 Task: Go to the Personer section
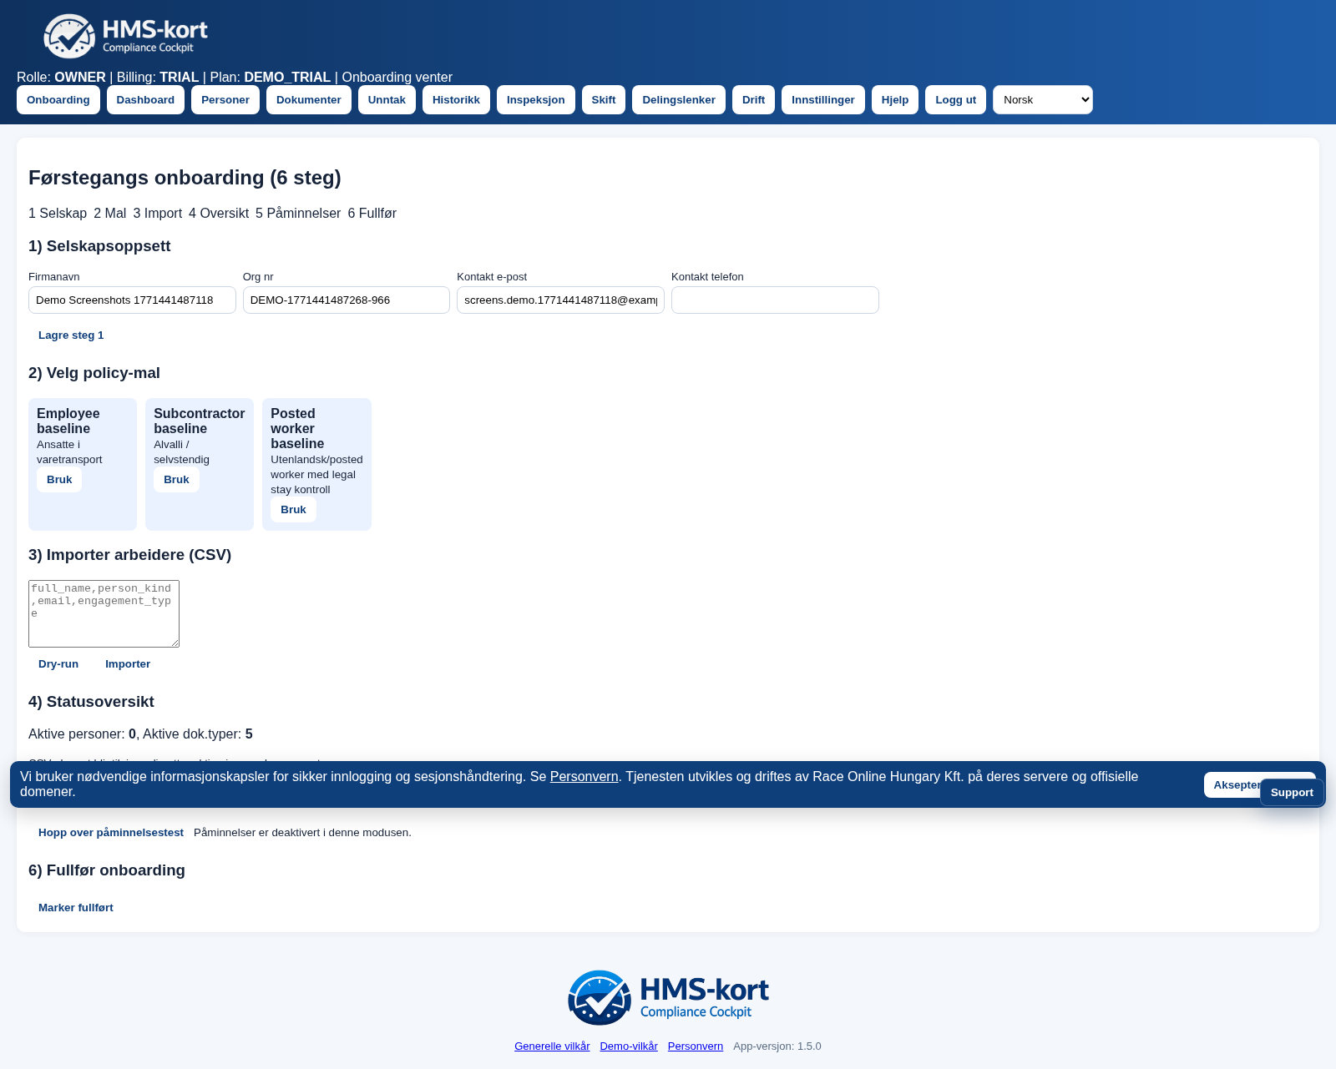click(x=225, y=99)
